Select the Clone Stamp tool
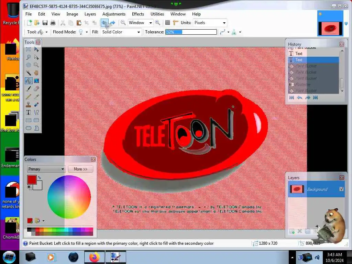 click(x=29, y=104)
